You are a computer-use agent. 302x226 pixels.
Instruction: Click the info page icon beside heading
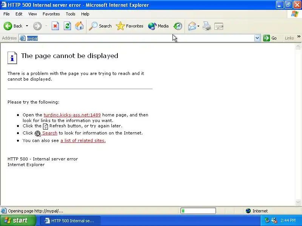tap(12, 58)
